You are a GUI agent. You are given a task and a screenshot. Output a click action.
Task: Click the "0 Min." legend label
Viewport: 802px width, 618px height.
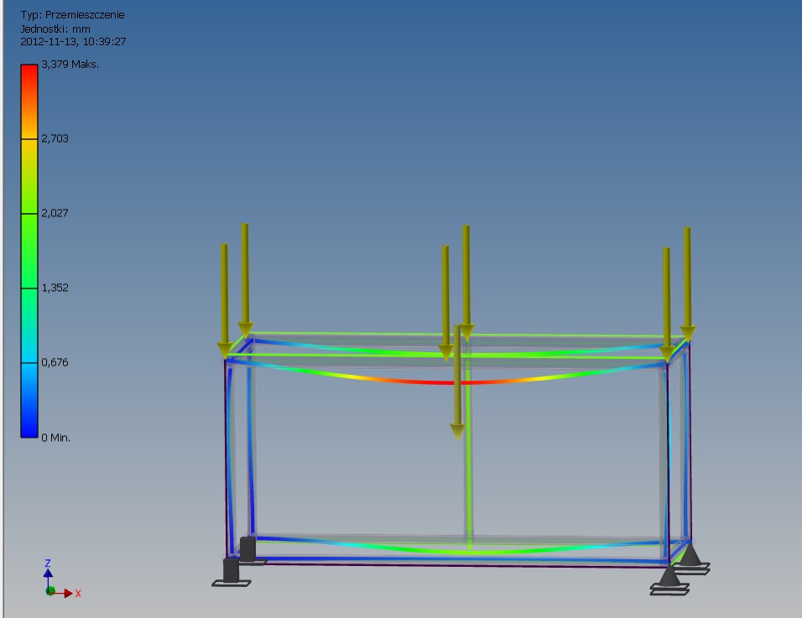(x=56, y=438)
